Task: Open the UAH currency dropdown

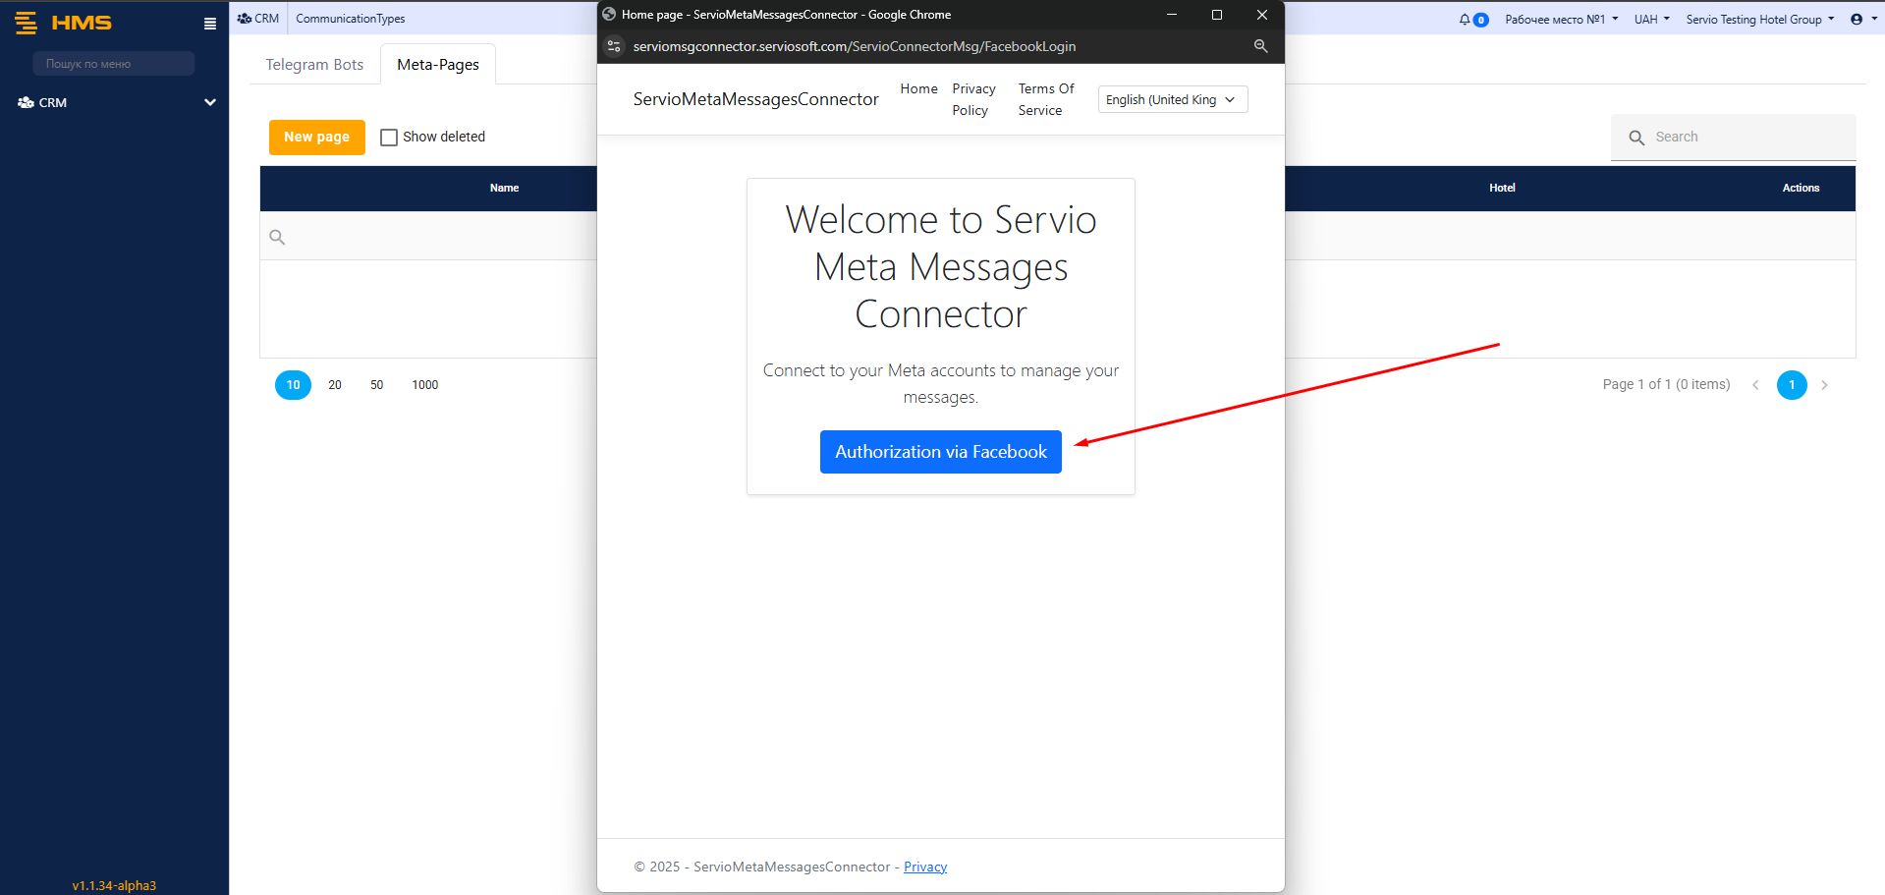Action: pos(1651,20)
